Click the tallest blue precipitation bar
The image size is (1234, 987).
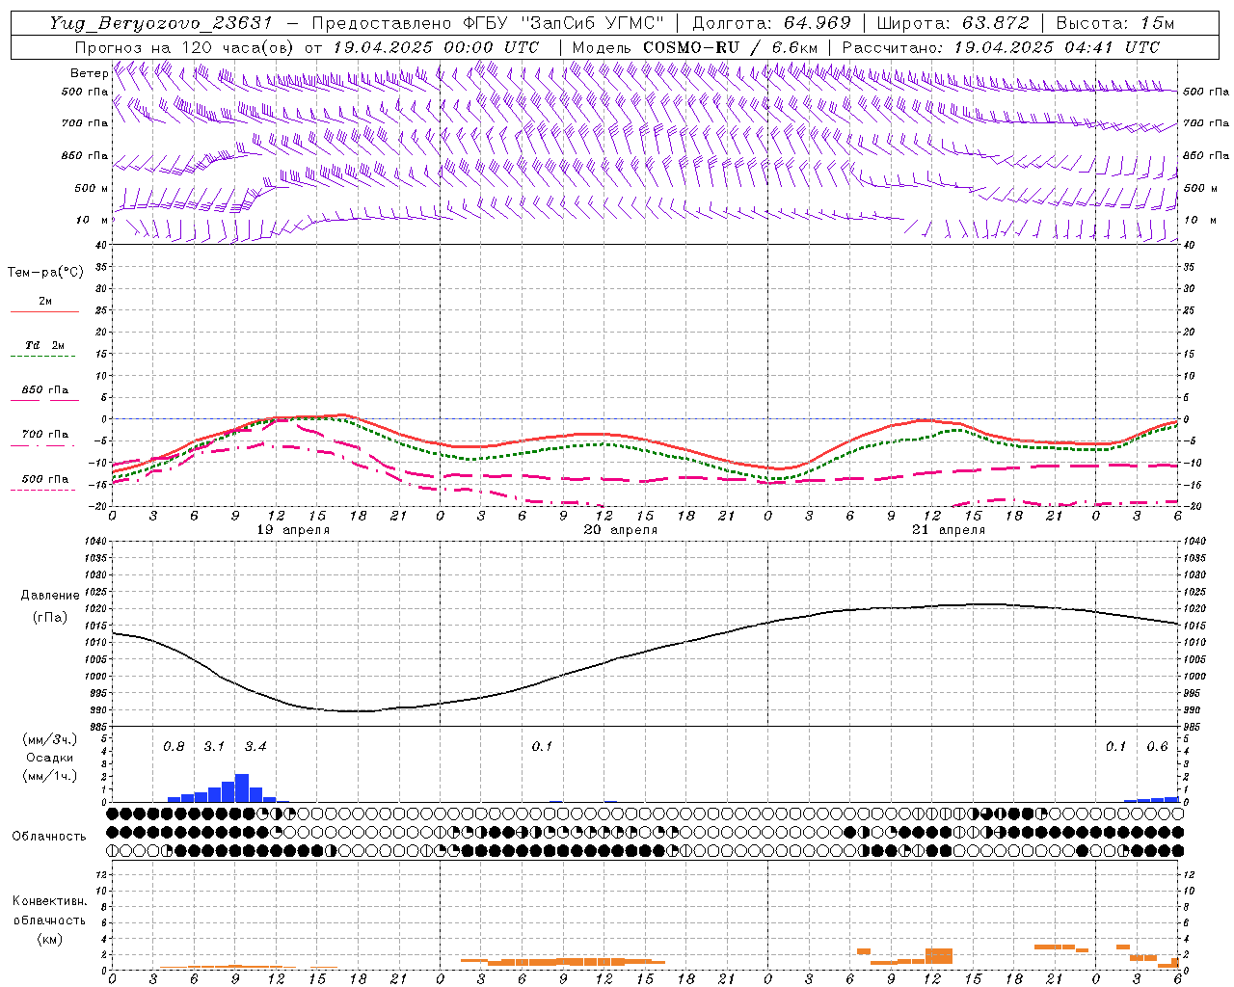(x=242, y=788)
